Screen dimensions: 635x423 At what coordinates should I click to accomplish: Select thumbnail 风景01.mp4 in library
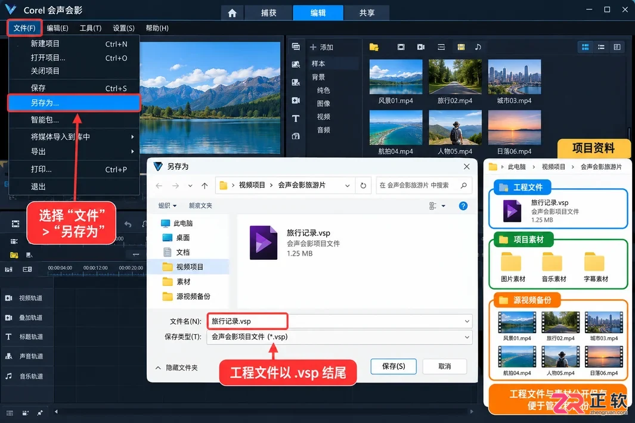tap(396, 77)
